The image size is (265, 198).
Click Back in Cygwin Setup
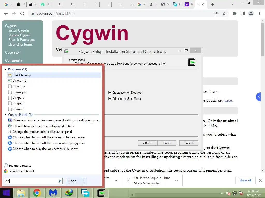(147, 143)
